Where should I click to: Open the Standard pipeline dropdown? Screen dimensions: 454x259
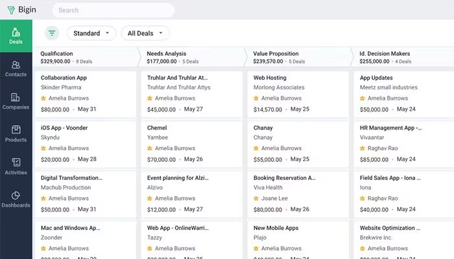pyautogui.click(x=91, y=33)
